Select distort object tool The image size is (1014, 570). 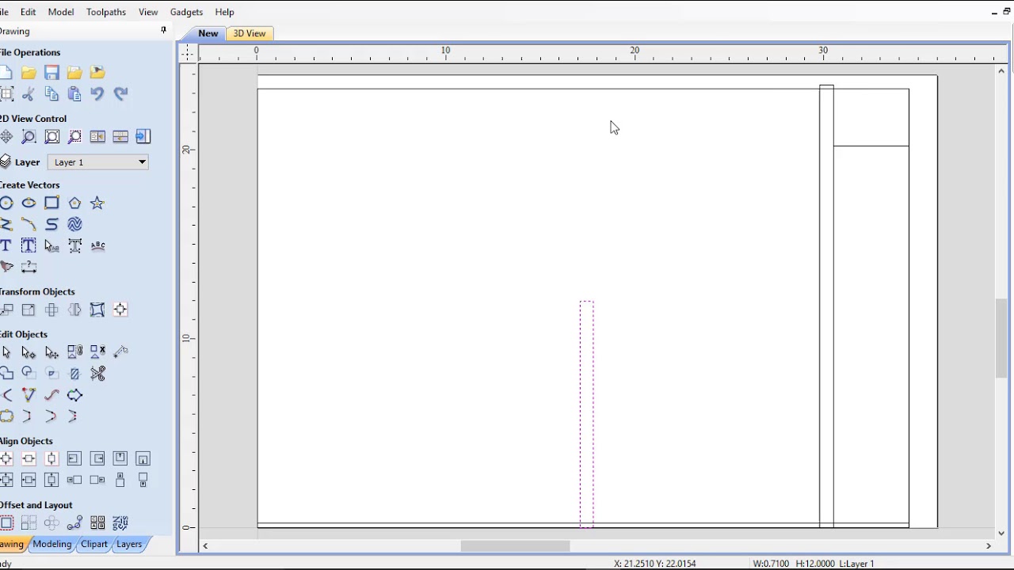[97, 310]
